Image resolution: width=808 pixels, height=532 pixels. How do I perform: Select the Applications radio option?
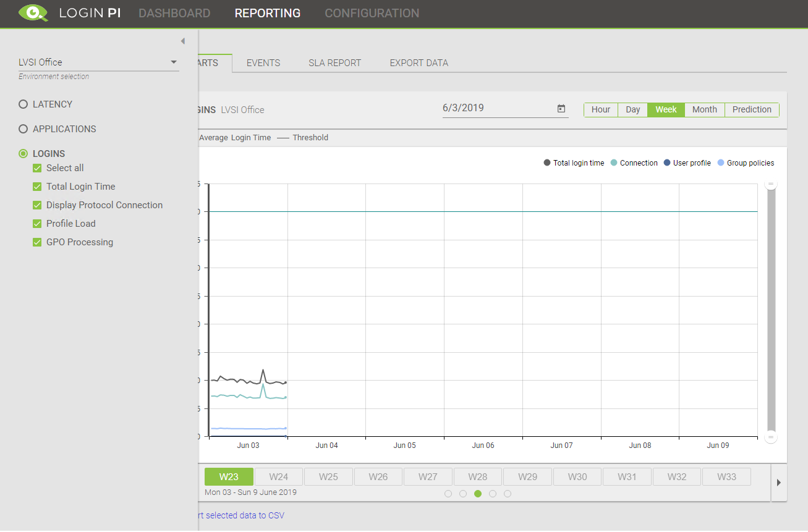(x=23, y=129)
